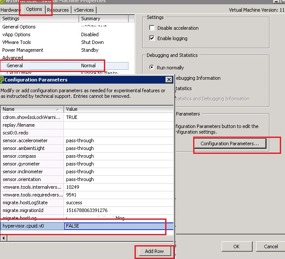Select the hypervisor.cpuid.v0 name cell
The height and width of the screenshot is (259, 285).
point(32,226)
